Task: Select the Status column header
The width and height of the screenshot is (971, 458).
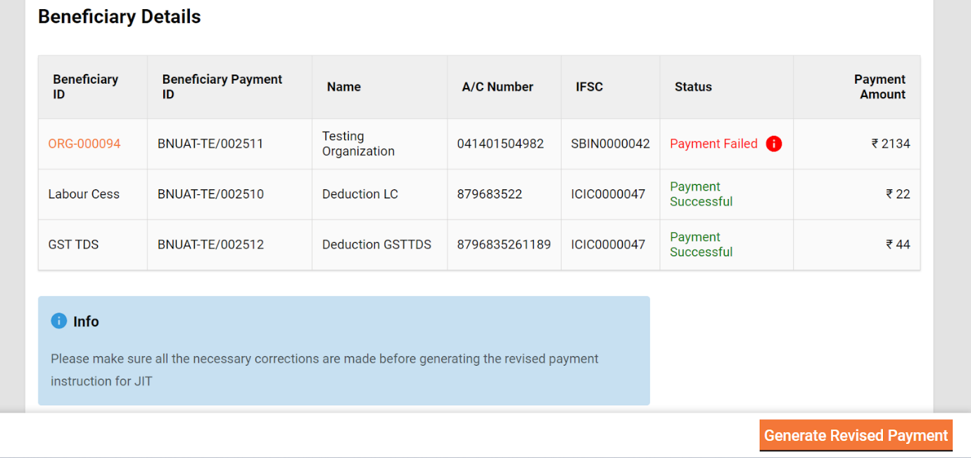Action: pos(693,87)
